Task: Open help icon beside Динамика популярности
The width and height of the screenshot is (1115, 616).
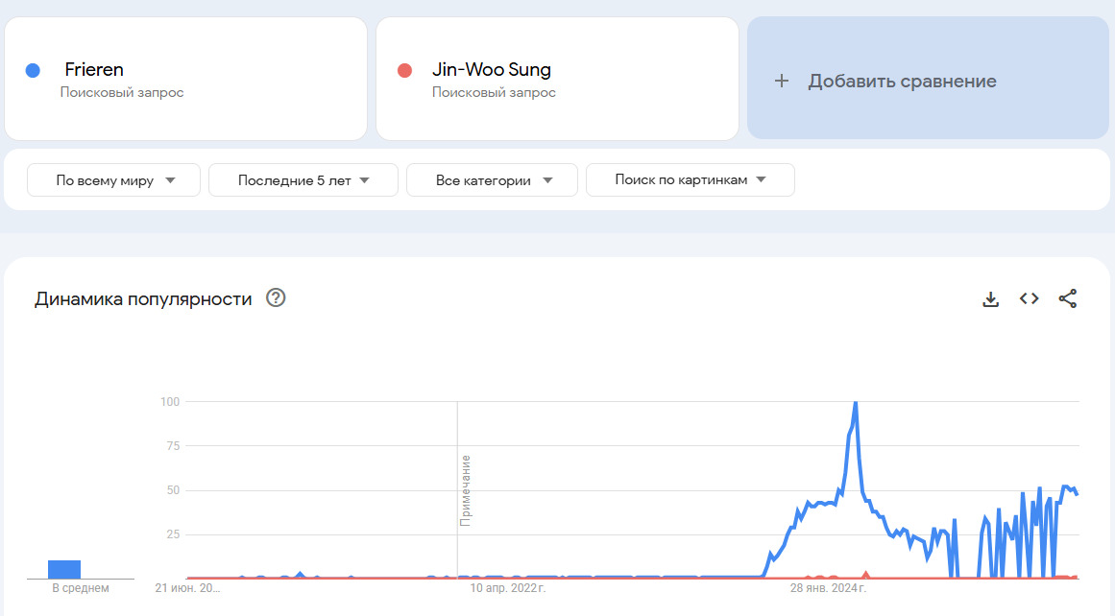Action: (x=277, y=298)
